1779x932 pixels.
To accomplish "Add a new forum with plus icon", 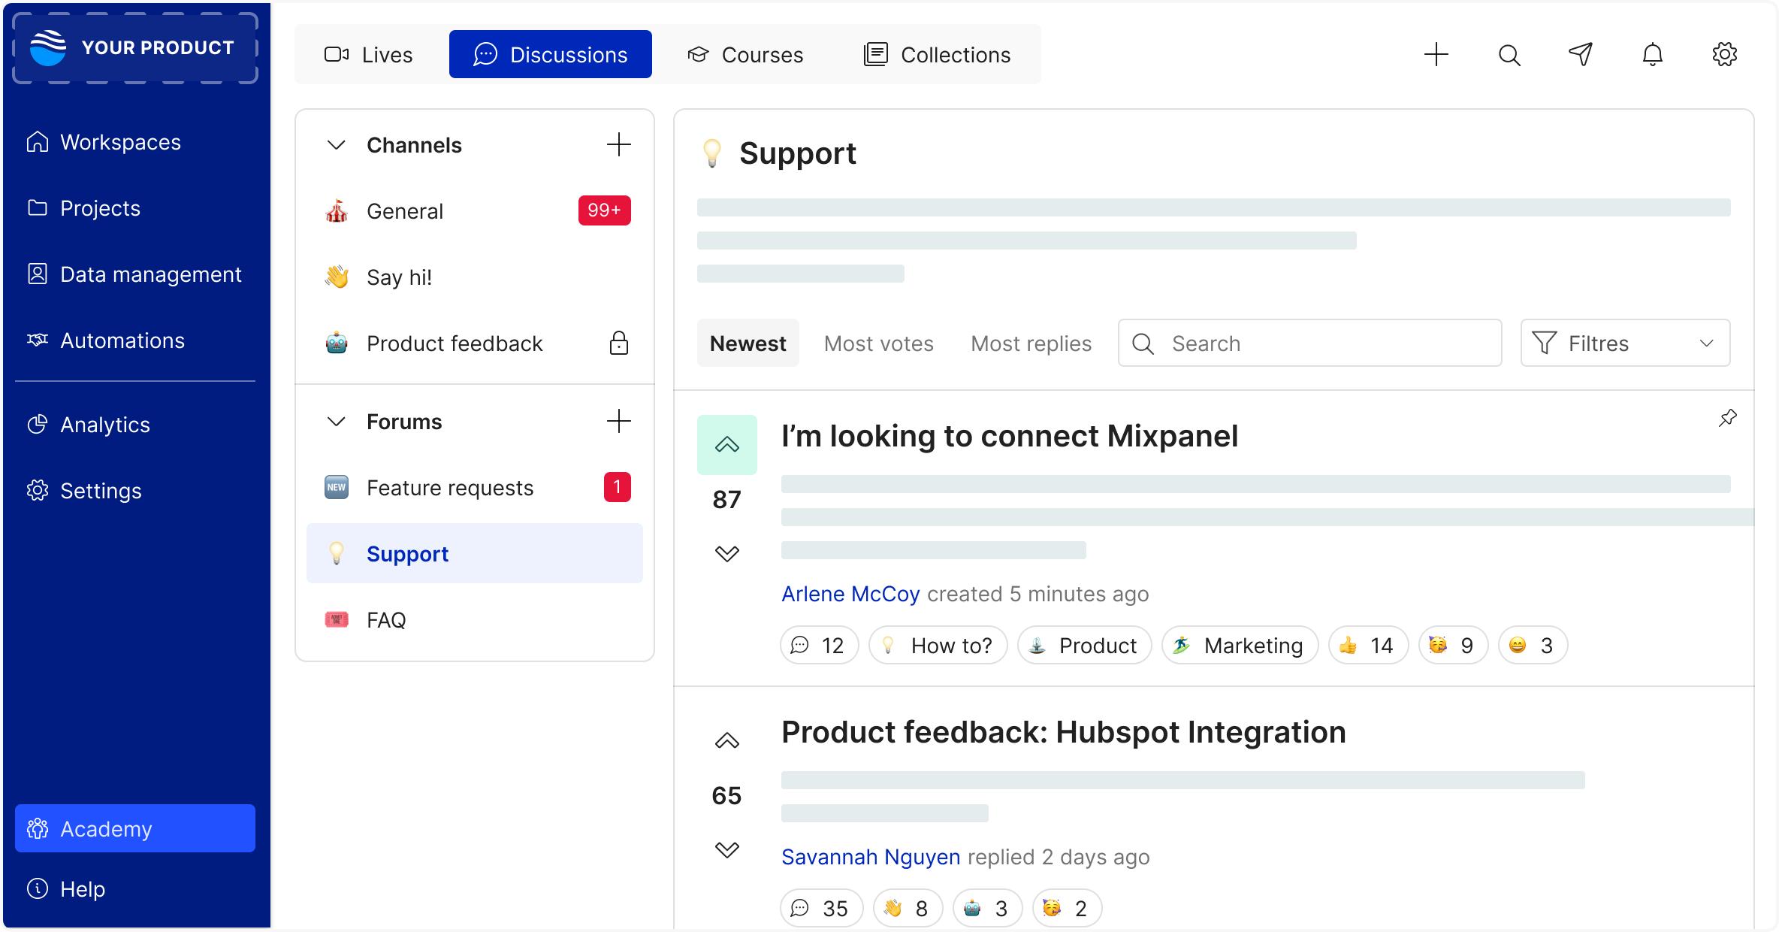I will point(618,422).
